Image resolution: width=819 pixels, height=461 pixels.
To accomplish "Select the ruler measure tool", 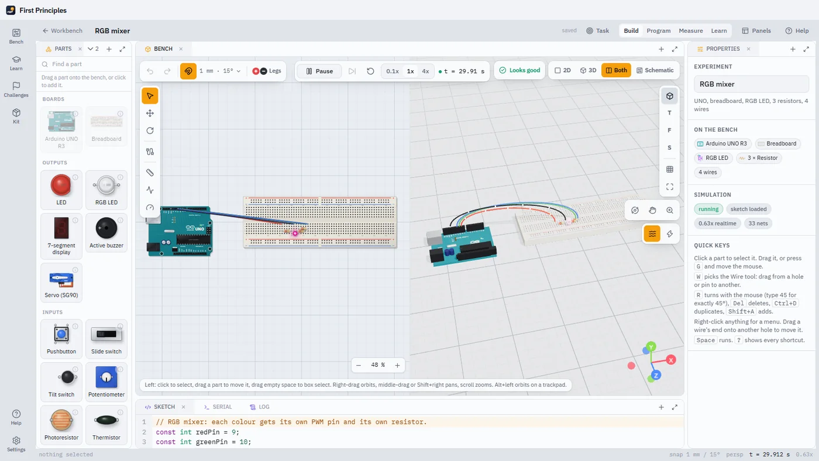I will (x=150, y=173).
